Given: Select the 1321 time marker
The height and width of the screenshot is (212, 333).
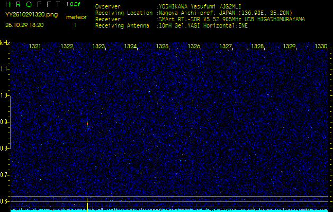Looking at the screenshot, I should pyautogui.click(x=35, y=47).
